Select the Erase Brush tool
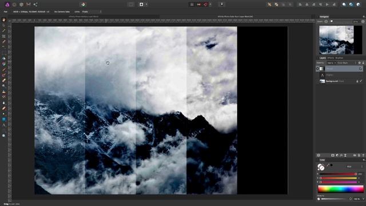 pos(4,80)
